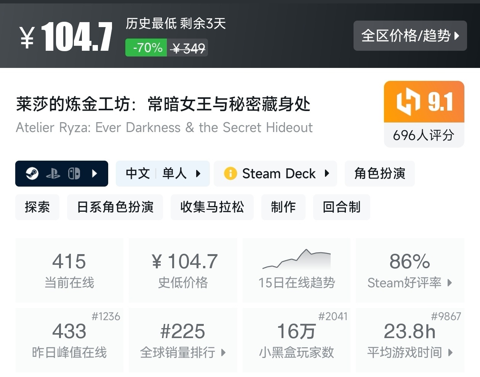Screen dimensions: 480x377
Task: Open the 小黑盒玩家数 16万 stat card
Action: coord(296,340)
